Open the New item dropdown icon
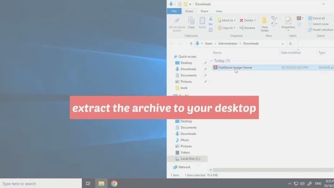The height and width of the screenshot is (188, 334). (x=274, y=18)
